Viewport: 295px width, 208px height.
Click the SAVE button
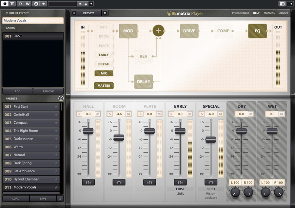[43, 199]
